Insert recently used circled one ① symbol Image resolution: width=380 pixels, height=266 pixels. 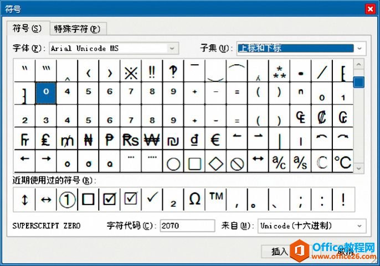[x=67, y=200]
